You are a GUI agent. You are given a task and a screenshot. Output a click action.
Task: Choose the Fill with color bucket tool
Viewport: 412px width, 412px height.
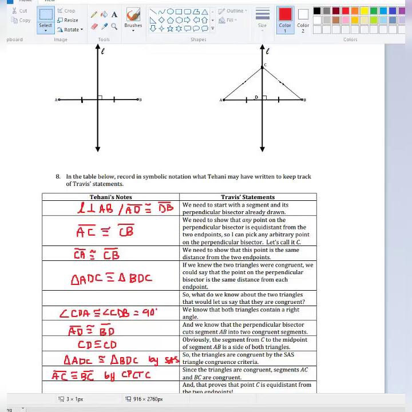(x=104, y=14)
